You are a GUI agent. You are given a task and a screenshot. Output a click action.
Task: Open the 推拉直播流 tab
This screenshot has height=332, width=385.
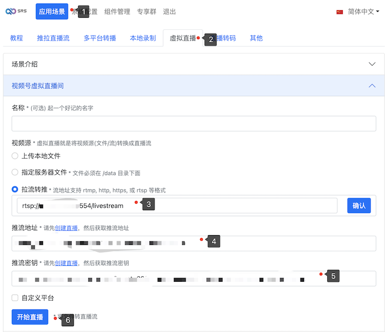click(53, 38)
